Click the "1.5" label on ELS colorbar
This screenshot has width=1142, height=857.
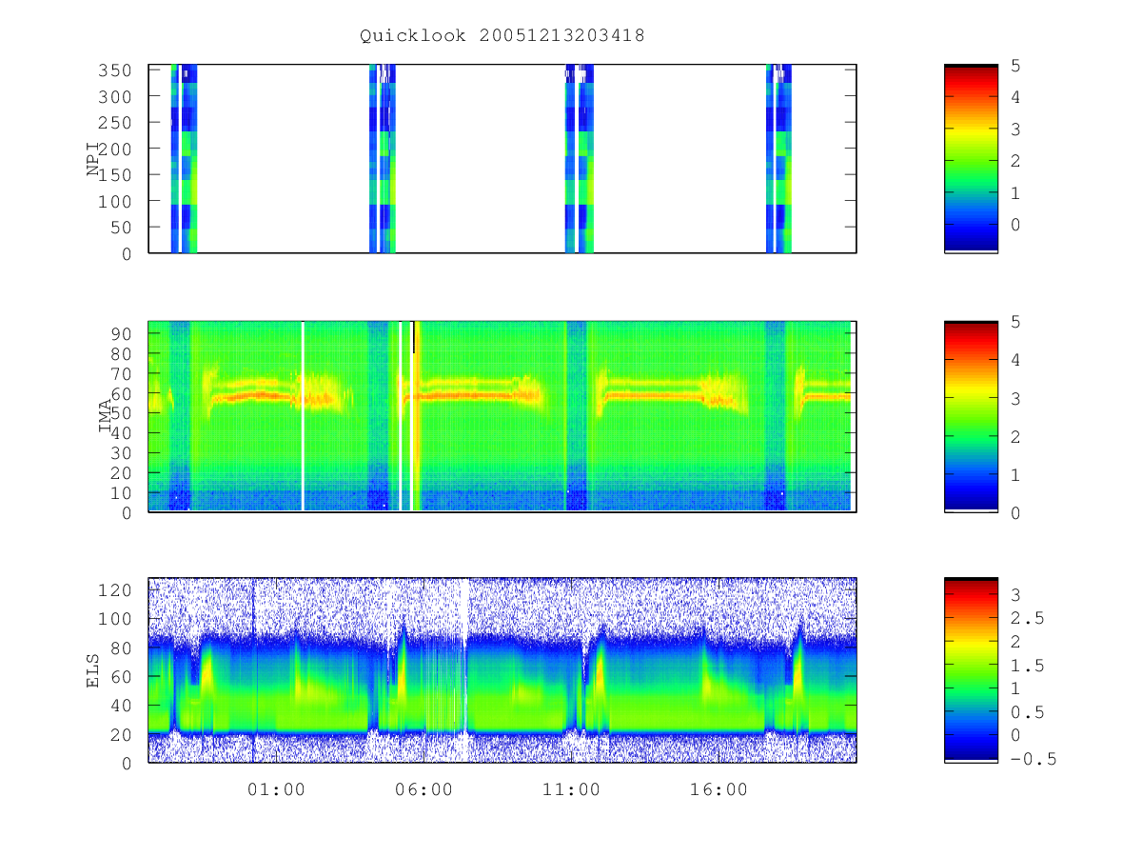(x=1028, y=666)
